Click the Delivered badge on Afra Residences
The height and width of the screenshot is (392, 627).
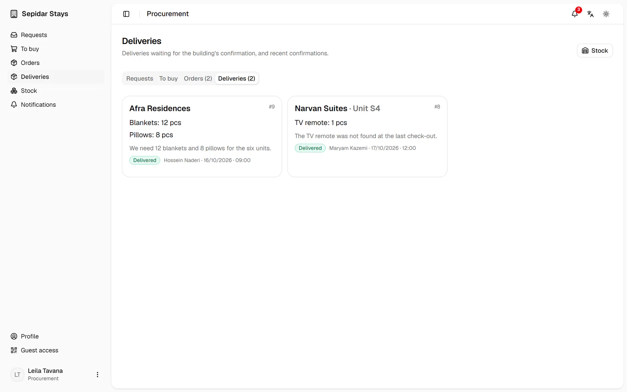(x=145, y=160)
